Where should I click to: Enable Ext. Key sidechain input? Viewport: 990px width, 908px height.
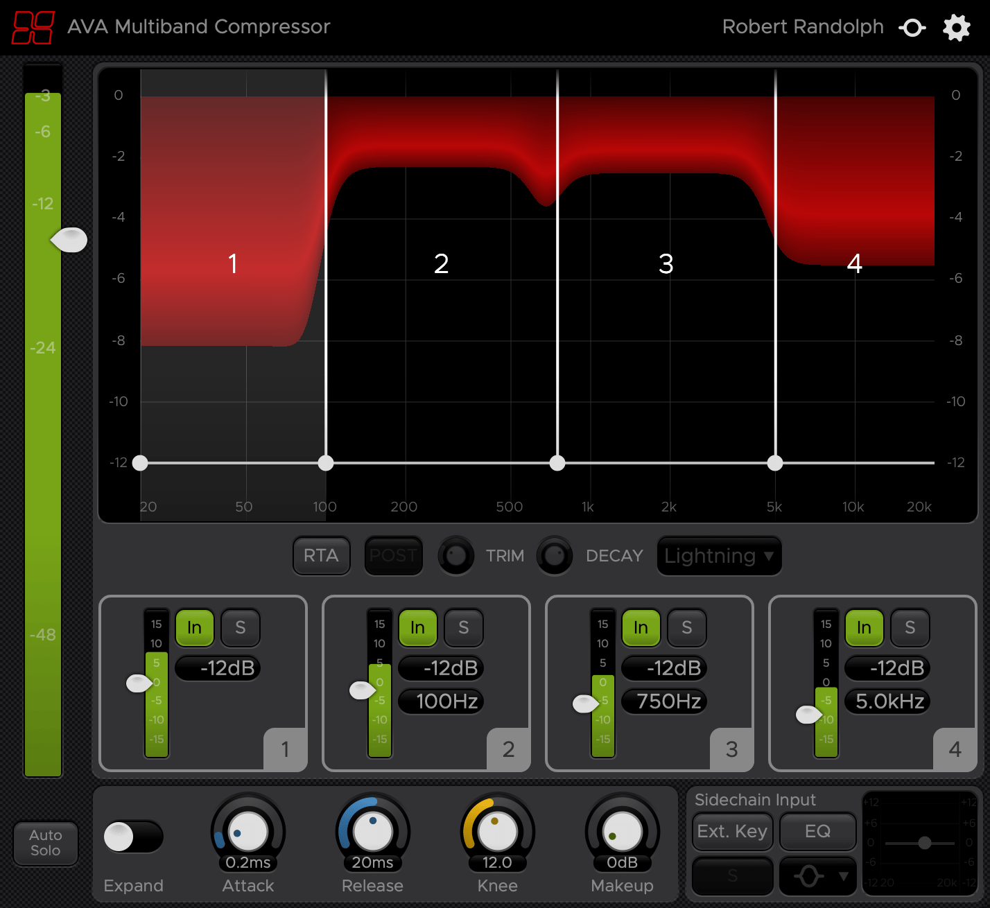tap(732, 831)
